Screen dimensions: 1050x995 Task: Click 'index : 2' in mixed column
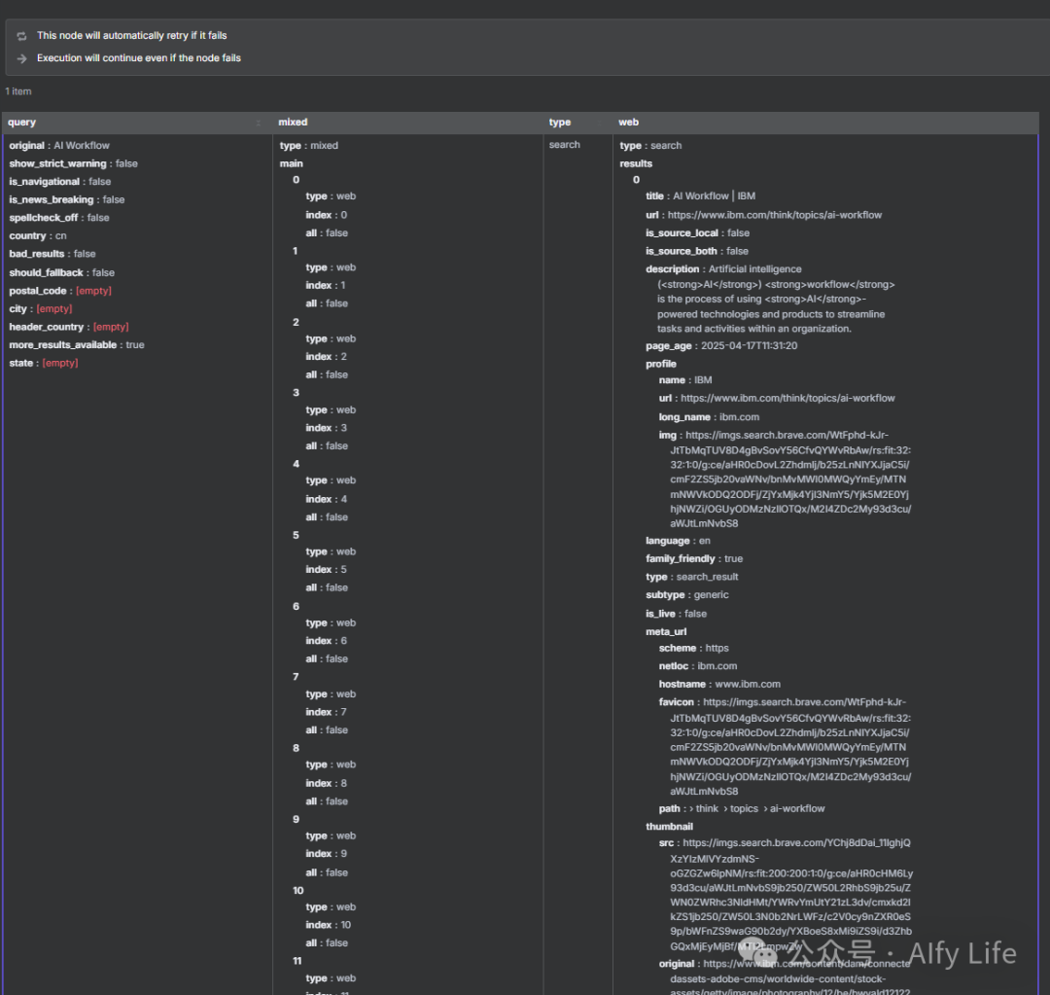click(326, 356)
